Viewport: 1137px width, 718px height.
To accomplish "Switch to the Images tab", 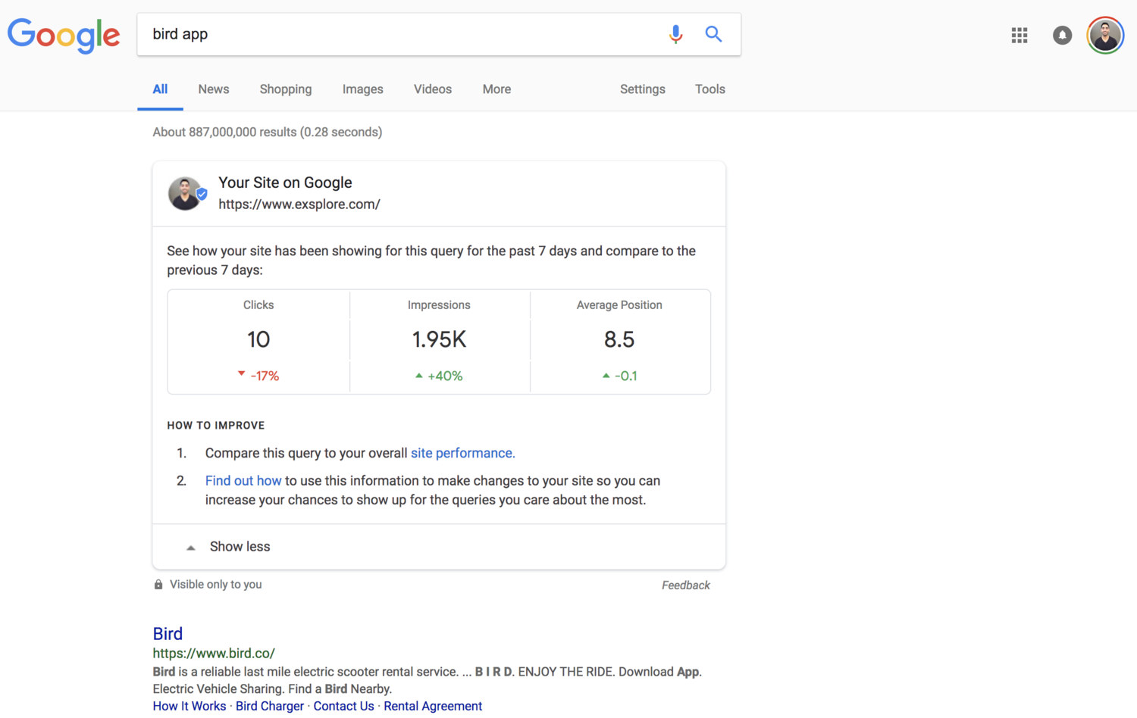I will (363, 89).
